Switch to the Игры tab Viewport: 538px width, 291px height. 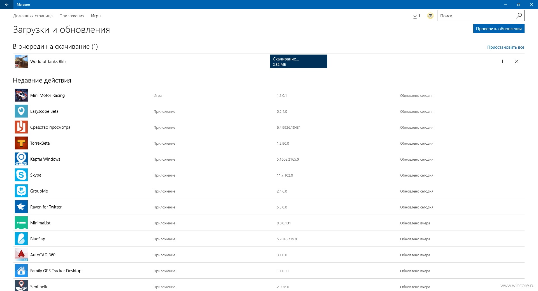[x=96, y=16]
